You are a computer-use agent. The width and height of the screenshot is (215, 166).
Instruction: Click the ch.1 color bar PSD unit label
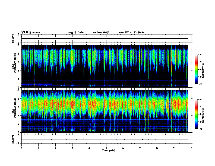[x=203, y=71]
